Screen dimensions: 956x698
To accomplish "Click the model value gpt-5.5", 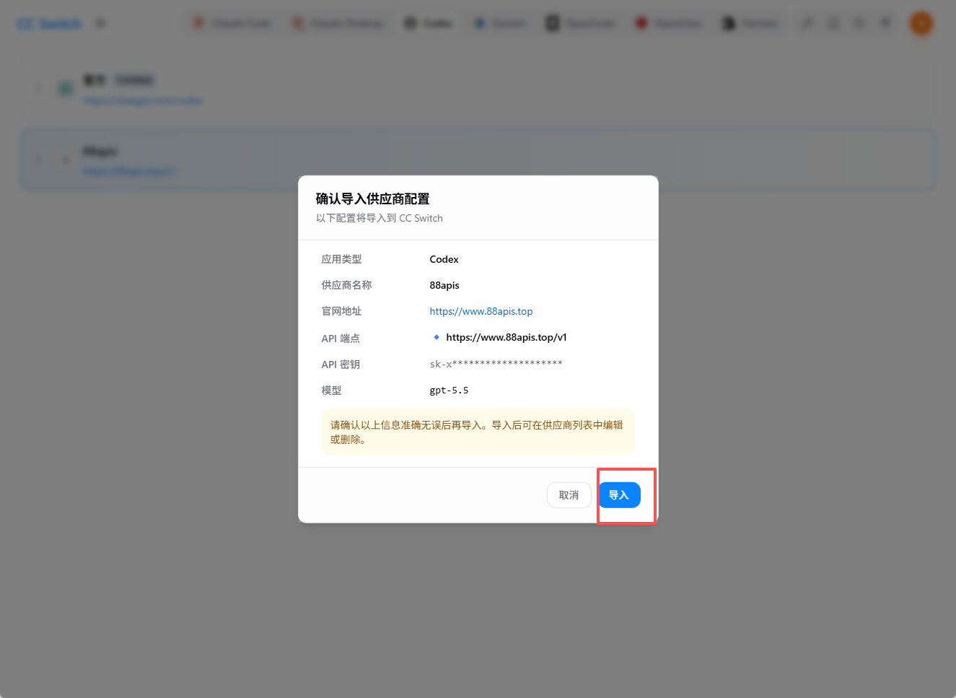I will click(449, 391).
